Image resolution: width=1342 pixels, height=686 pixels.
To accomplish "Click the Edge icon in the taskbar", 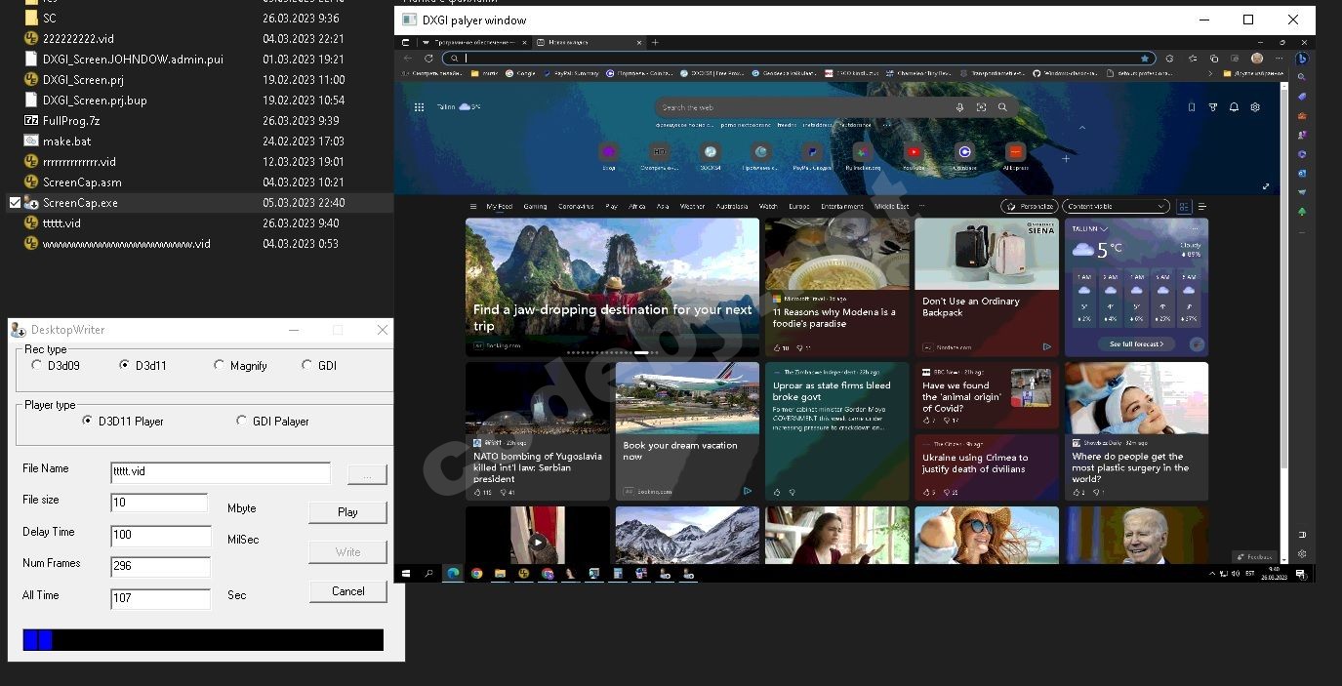I will [453, 574].
